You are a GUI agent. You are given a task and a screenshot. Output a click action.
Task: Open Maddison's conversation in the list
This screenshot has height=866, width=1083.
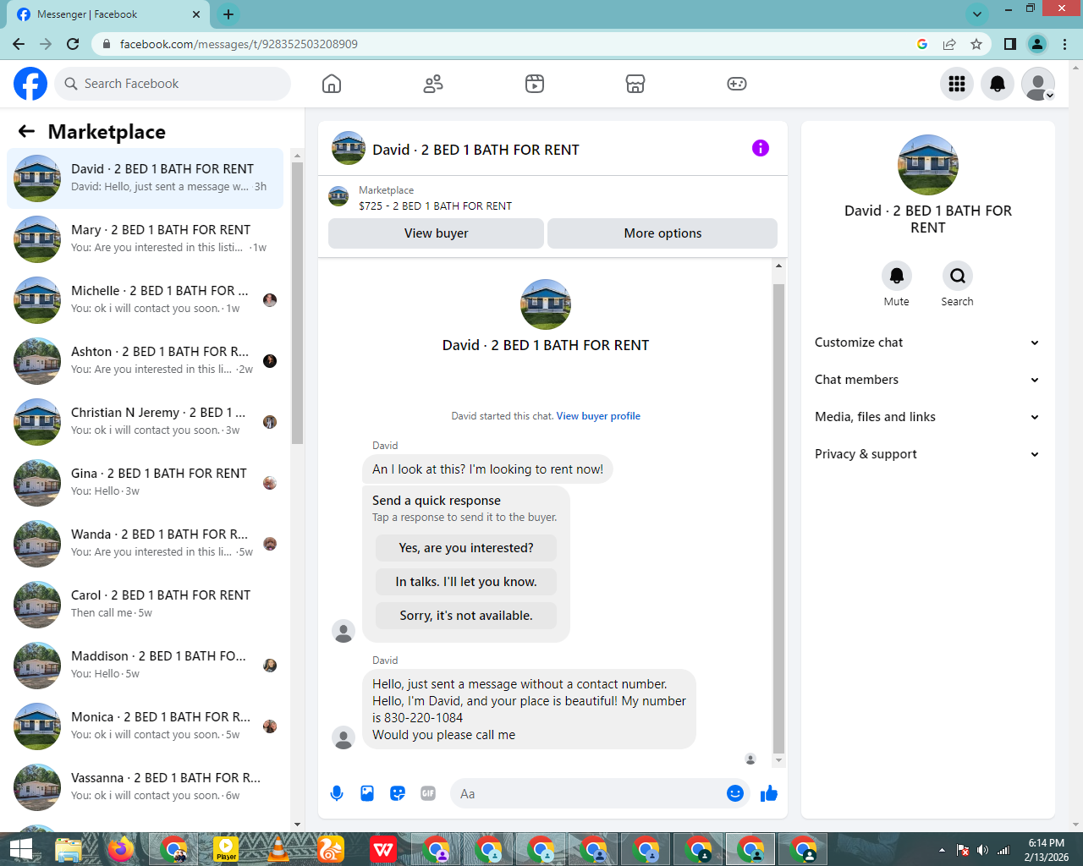click(145, 666)
